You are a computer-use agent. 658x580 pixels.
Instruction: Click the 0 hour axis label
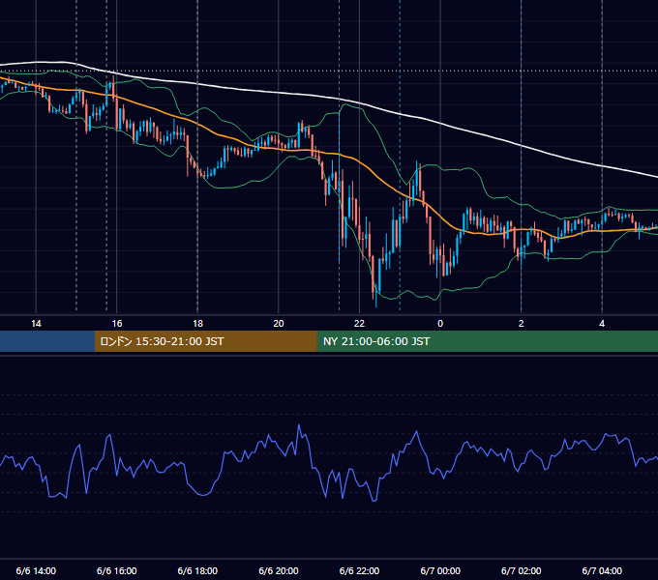[440, 324]
